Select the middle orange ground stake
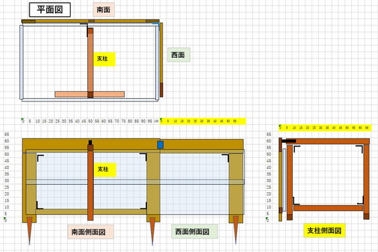Screen dimensions: 378x252 click(x=152, y=230)
